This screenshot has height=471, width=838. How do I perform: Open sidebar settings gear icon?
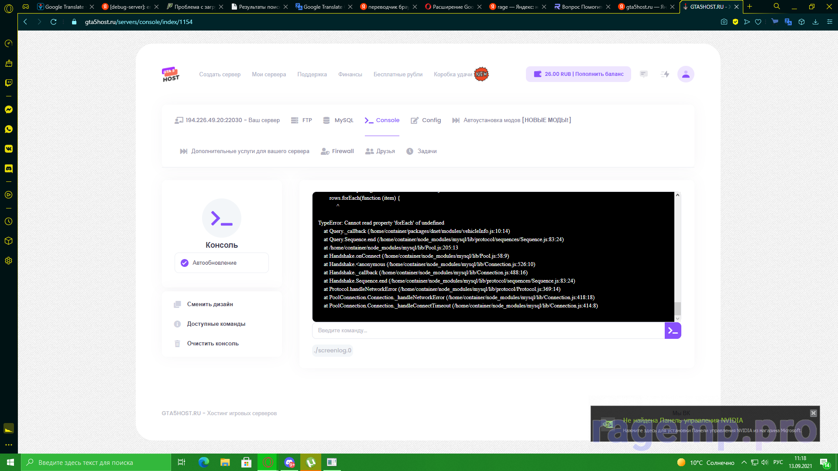coord(9,261)
